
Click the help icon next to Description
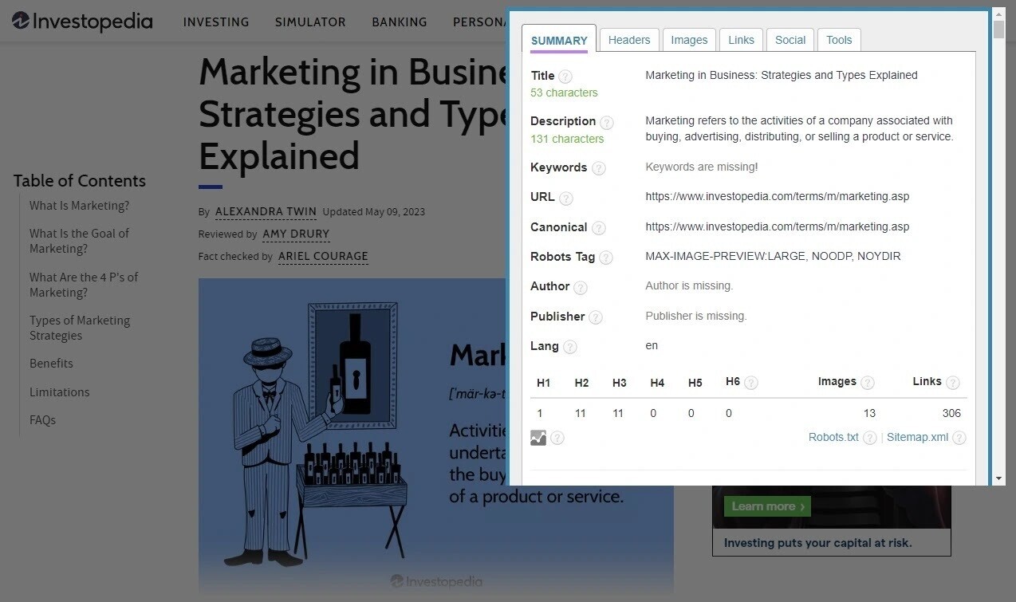pos(607,123)
